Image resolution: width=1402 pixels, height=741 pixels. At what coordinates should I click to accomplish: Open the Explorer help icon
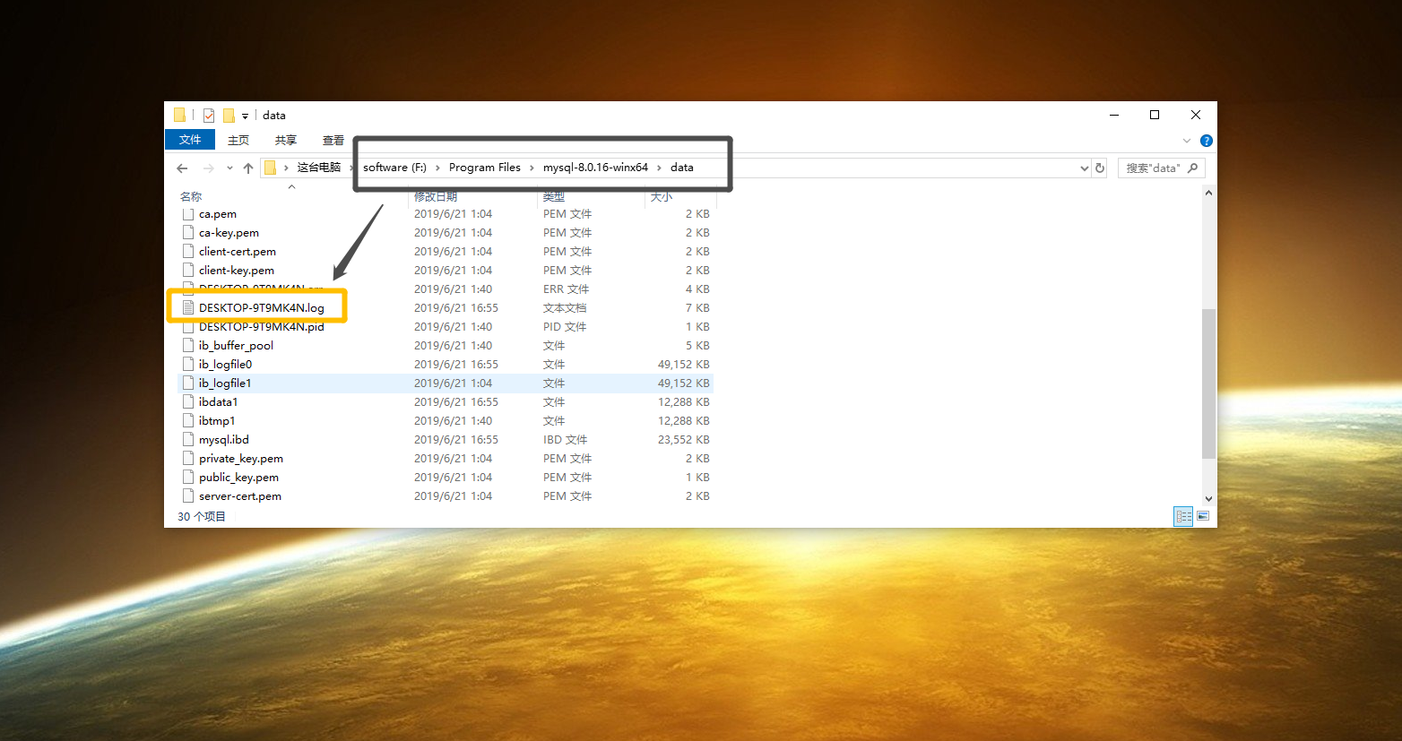click(1207, 141)
